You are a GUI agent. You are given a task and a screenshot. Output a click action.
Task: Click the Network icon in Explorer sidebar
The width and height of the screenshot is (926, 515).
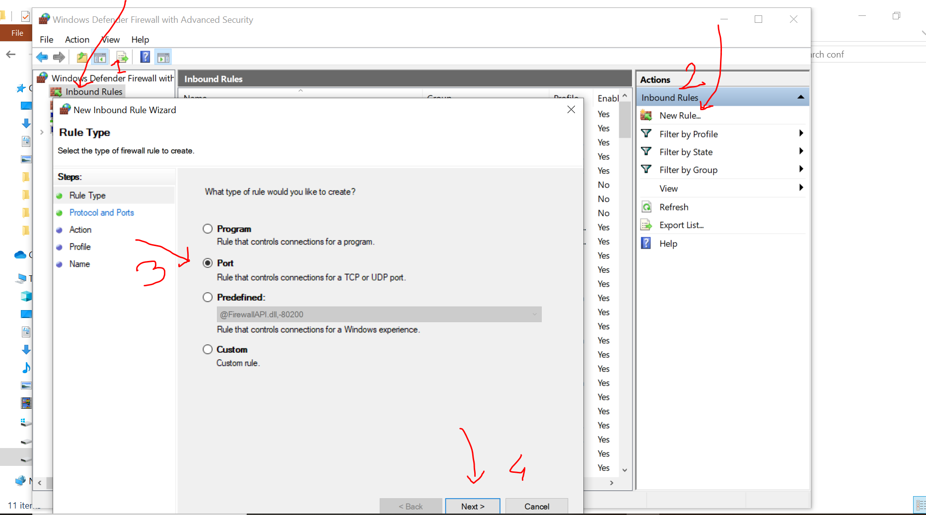point(20,480)
